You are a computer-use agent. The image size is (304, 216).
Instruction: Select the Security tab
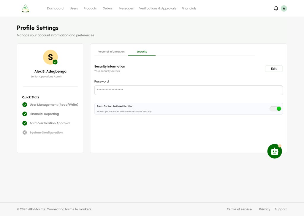point(142,52)
